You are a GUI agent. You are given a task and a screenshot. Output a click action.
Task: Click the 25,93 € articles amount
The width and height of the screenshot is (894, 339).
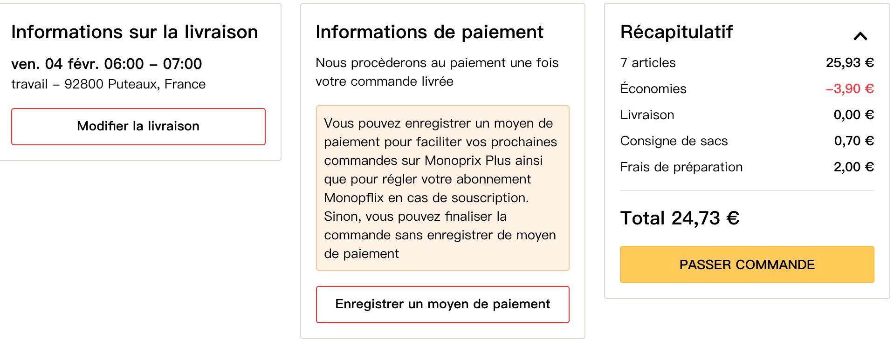tap(849, 63)
